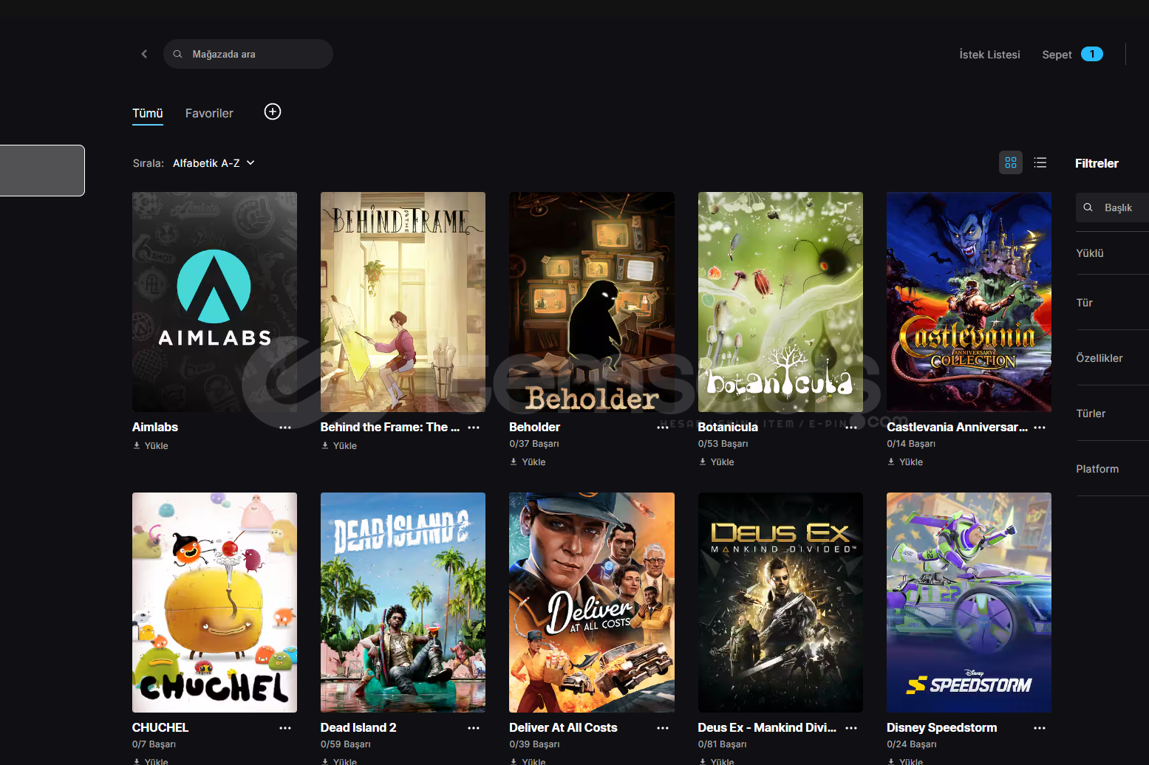Viewport: 1149px width, 765px height.
Task: Expand the Özellikler filter section
Action: click(1112, 358)
